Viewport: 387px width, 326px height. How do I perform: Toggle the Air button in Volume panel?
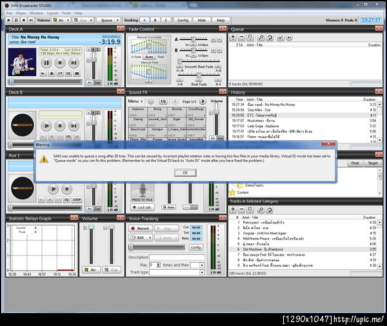pos(91,270)
